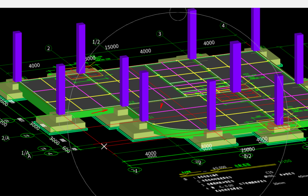The width and height of the screenshot is (308, 196).
Task: Click the long red arrow on green beam
Action: 100,112
